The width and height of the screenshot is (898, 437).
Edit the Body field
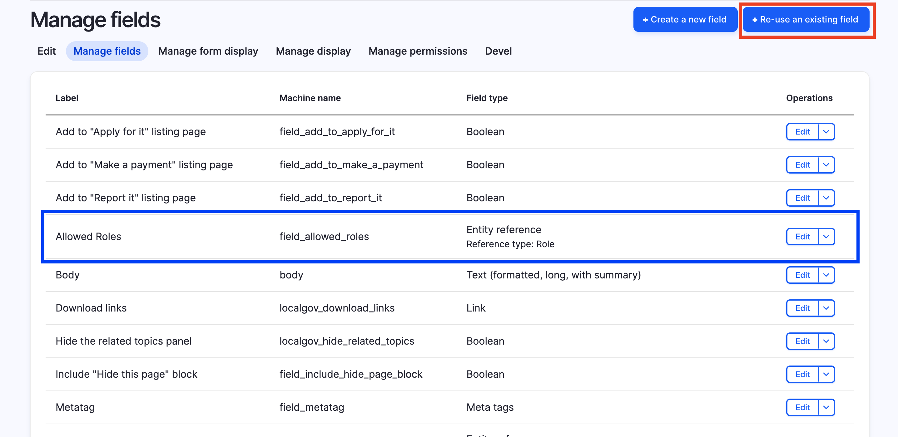802,275
